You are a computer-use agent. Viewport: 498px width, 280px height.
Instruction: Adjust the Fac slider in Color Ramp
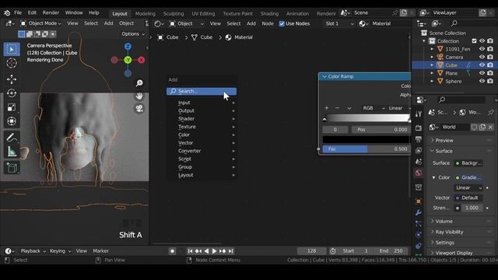(x=366, y=149)
